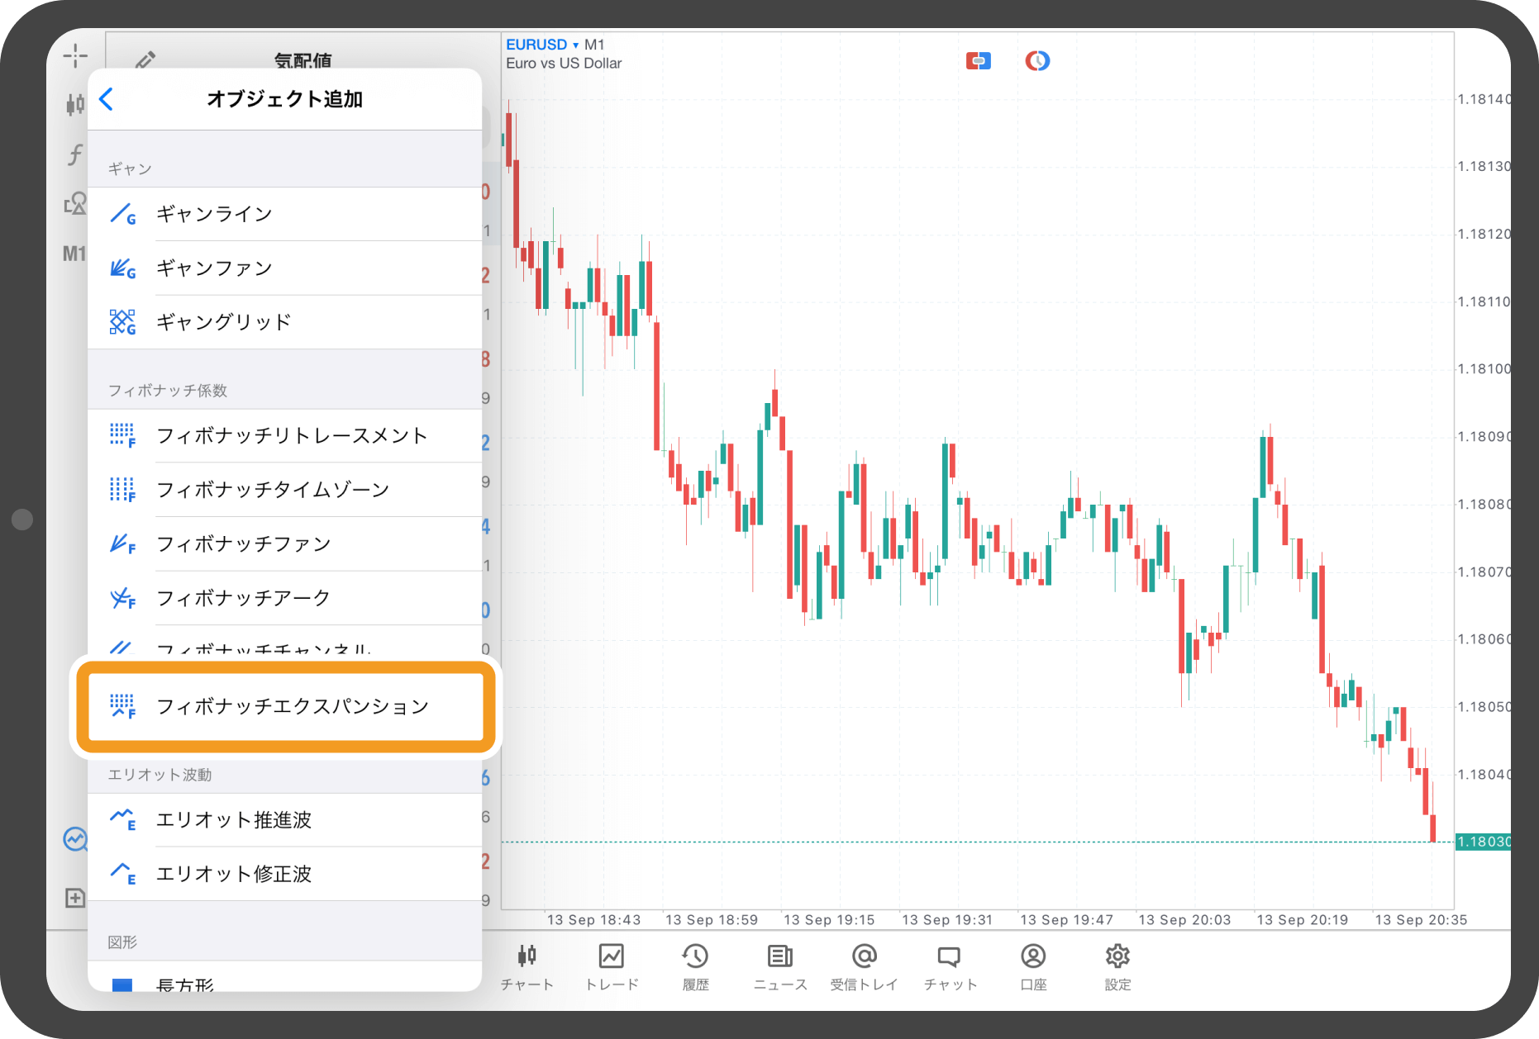Open the M1 timeframe selector

(75, 254)
